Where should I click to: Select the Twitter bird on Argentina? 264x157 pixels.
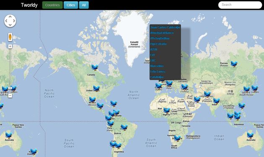coord(118,146)
